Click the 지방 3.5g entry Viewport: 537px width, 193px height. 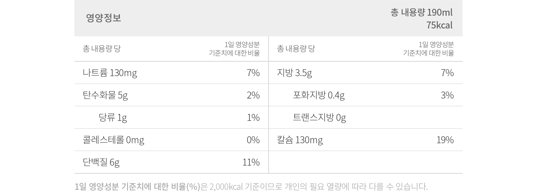295,73
